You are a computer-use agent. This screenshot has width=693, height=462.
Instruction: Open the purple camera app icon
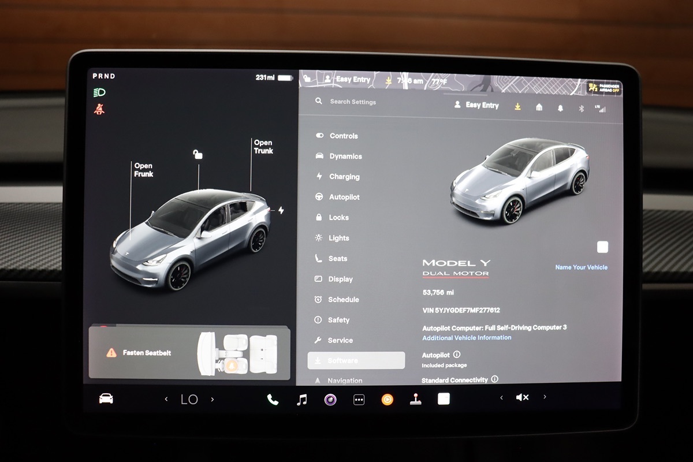point(330,399)
